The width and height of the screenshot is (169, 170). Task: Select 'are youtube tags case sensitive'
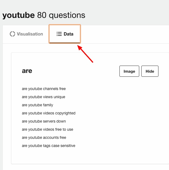coord(48,146)
